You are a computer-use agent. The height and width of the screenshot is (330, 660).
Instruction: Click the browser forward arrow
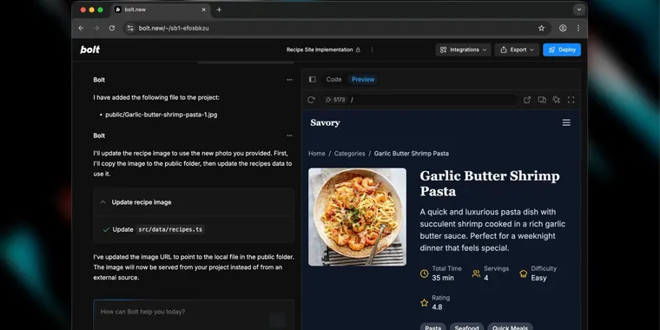pyautogui.click(x=96, y=28)
